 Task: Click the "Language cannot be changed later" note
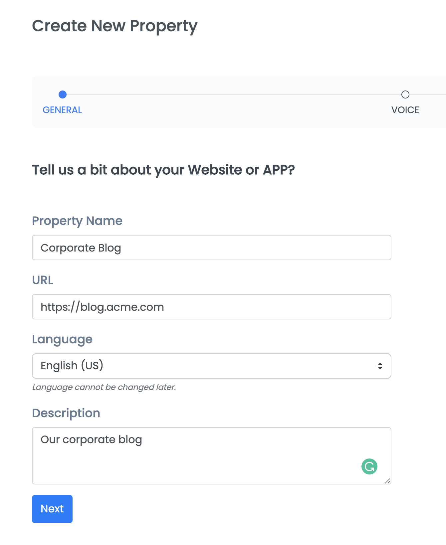pyautogui.click(x=104, y=387)
